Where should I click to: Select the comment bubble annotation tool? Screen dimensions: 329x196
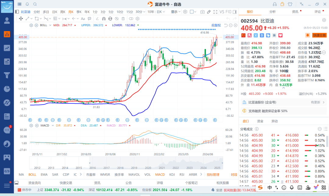[89, 19]
